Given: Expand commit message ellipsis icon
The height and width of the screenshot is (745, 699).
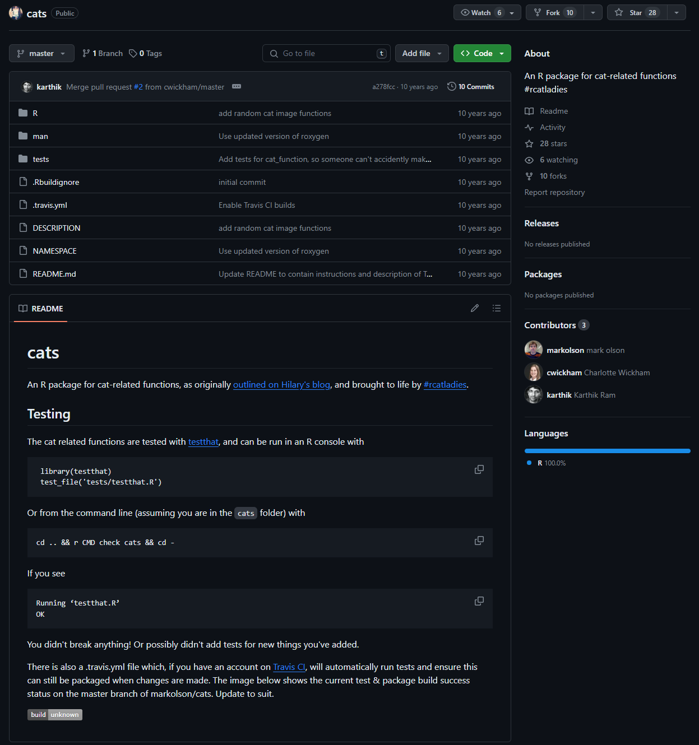Looking at the screenshot, I should point(237,86).
